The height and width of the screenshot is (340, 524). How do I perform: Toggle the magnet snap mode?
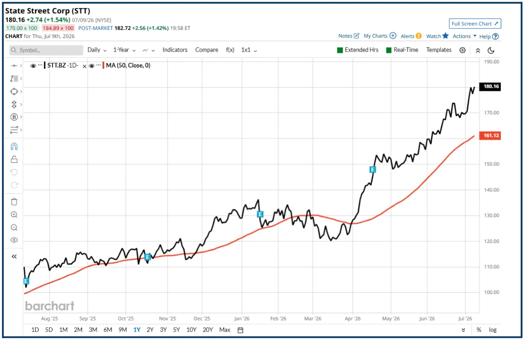14,146
